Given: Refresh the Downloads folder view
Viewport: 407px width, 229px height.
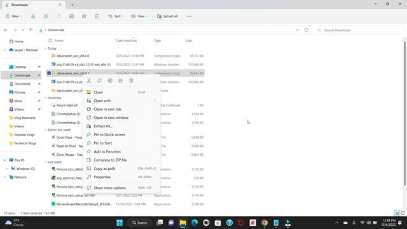Looking at the screenshot, I should pos(307,30).
